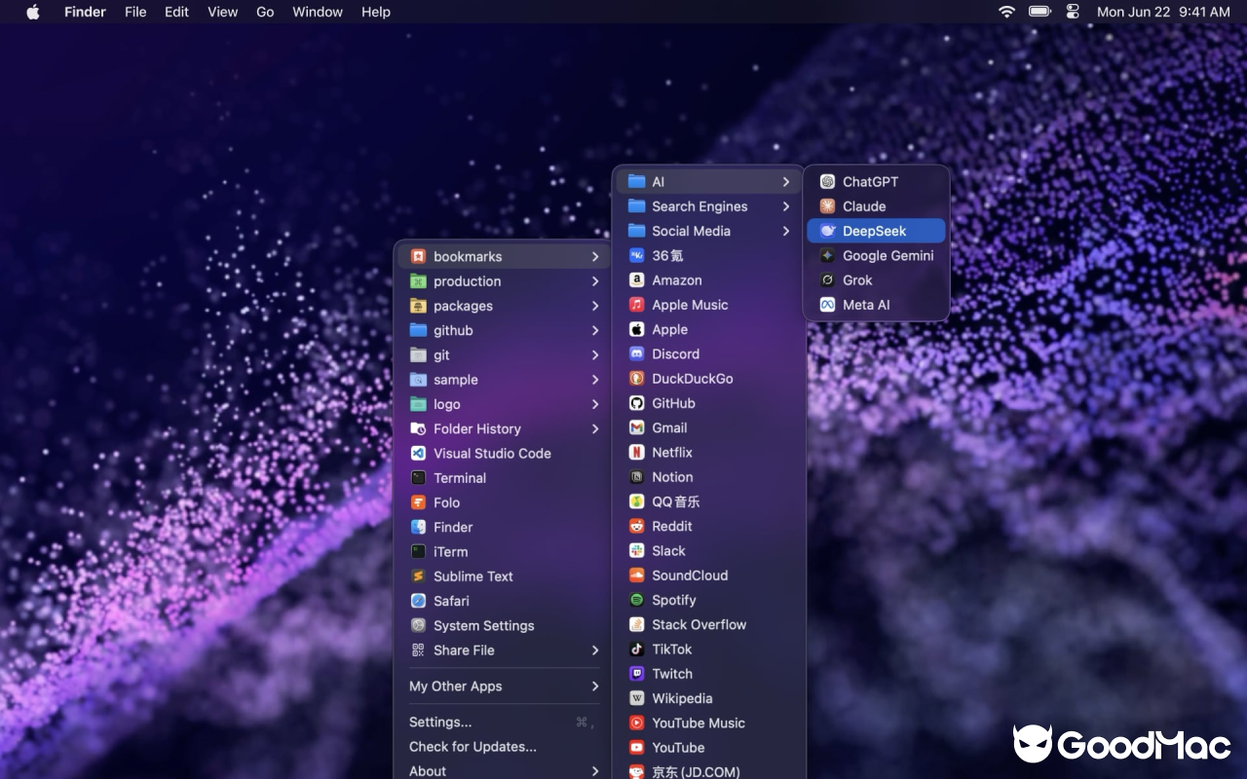Expand the bookmarks submenu chevron
Image resolution: width=1247 pixels, height=779 pixels.
click(595, 256)
